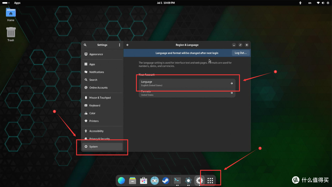Open the Formats row
Viewport: 332px width, 187px height.
tap(187, 93)
